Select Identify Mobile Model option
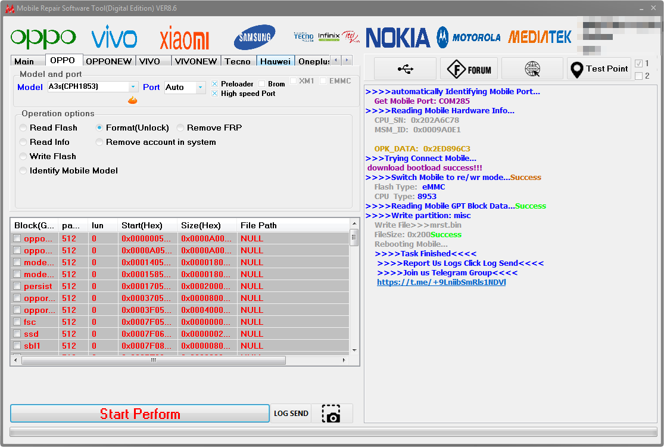Viewport: 664px width, 447px height. click(x=69, y=170)
